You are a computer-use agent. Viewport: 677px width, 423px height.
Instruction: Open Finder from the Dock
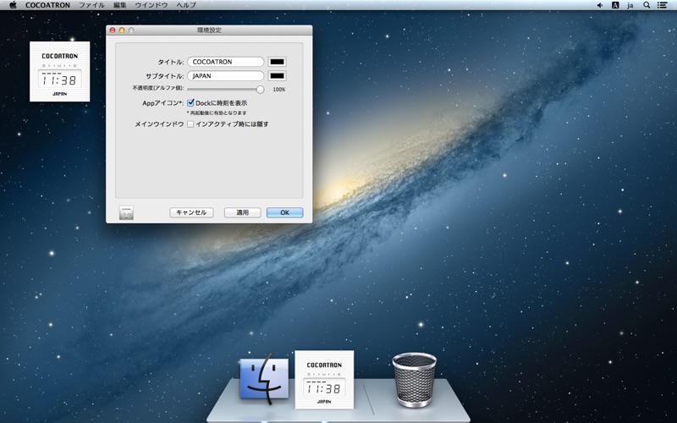pyautogui.click(x=264, y=378)
